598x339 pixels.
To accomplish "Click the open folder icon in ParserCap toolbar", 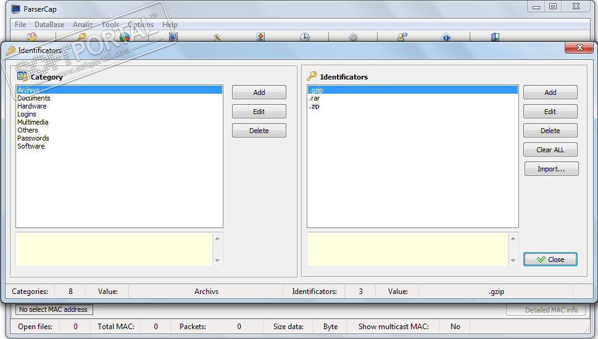I will pos(32,38).
